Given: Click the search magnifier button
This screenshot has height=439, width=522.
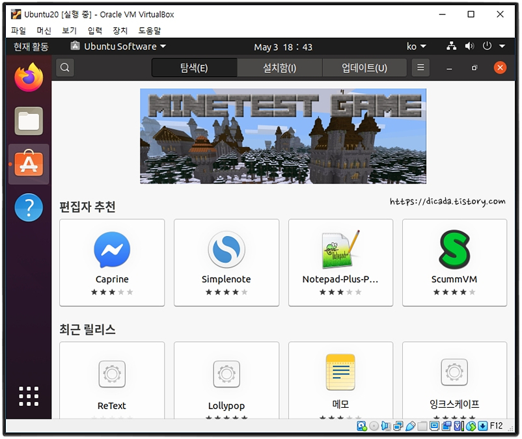Looking at the screenshot, I should click(65, 68).
